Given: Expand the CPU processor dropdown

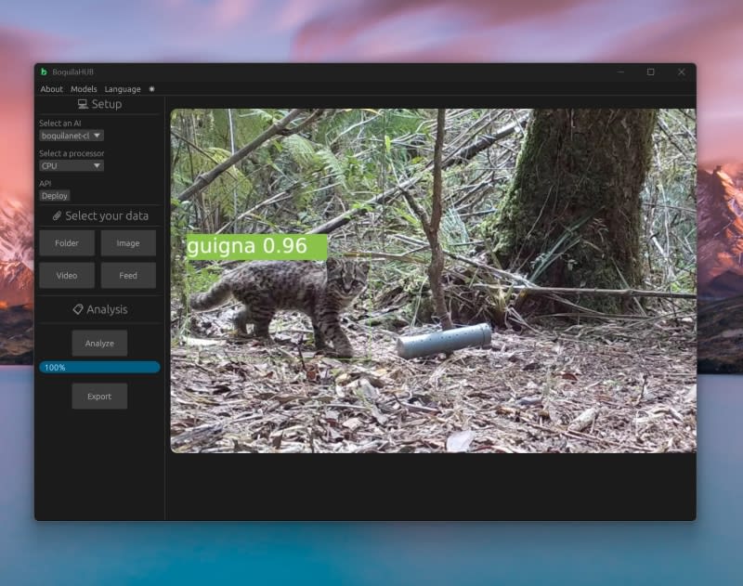Looking at the screenshot, I should coord(72,166).
